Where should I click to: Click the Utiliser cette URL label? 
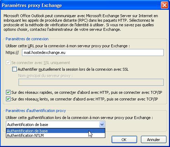point(68,46)
